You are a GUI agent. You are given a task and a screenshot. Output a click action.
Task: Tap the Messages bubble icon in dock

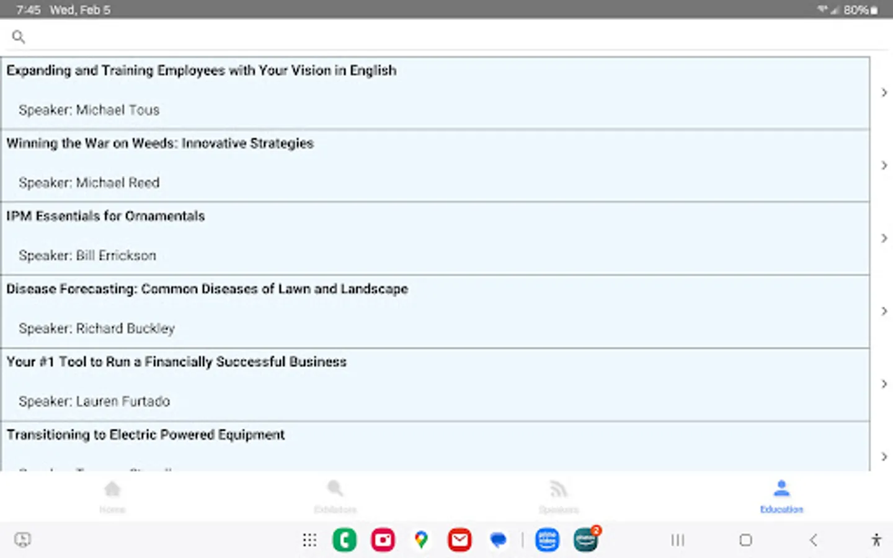[497, 539]
